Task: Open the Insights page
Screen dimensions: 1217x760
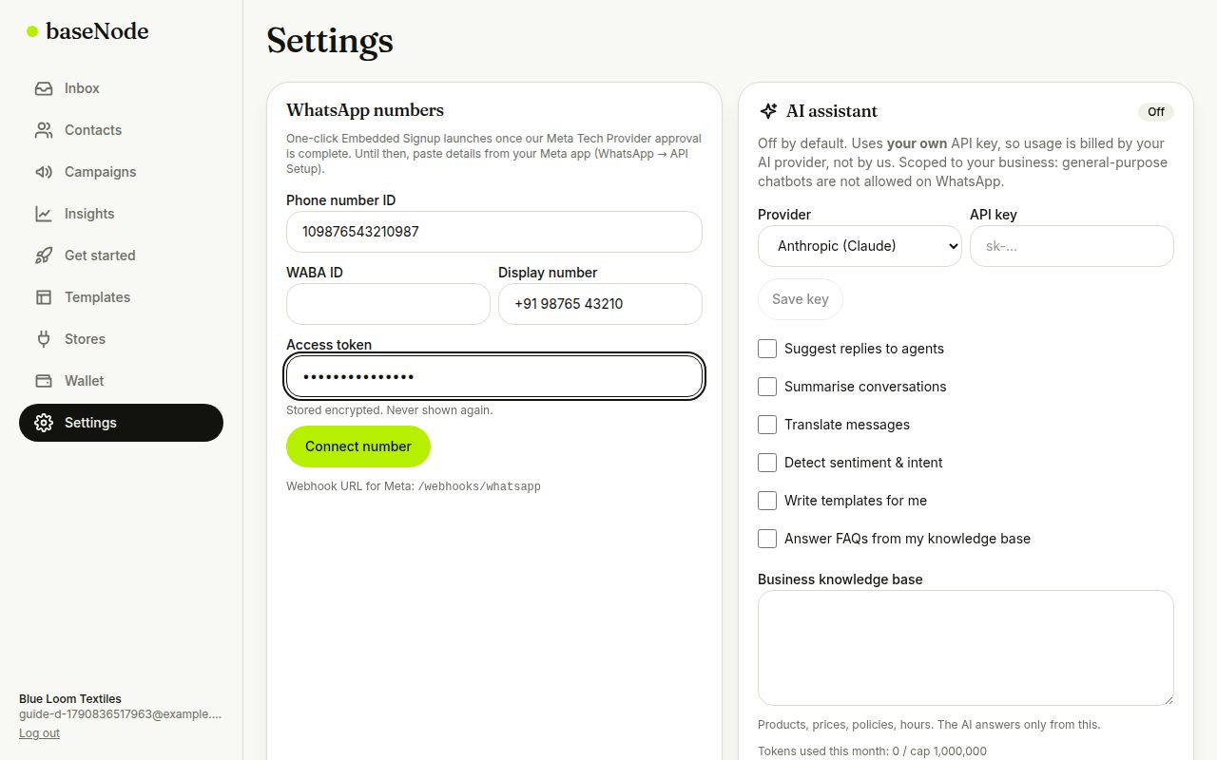Action: 121,214
